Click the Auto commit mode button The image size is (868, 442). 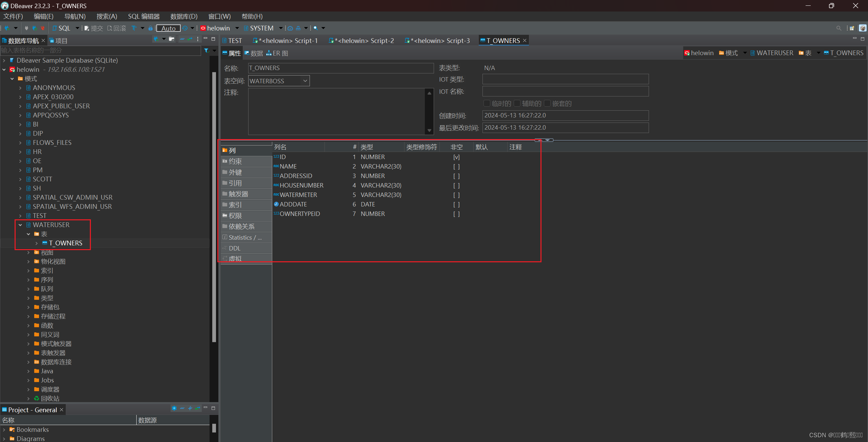[x=168, y=28]
